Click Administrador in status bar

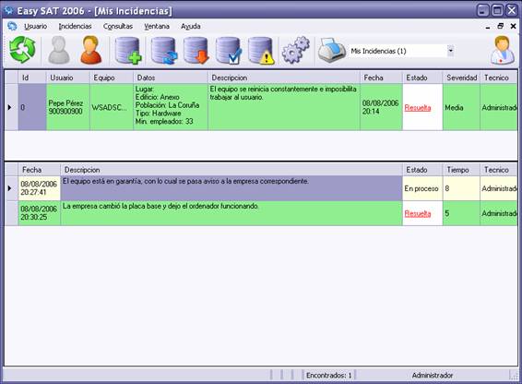pos(433,376)
